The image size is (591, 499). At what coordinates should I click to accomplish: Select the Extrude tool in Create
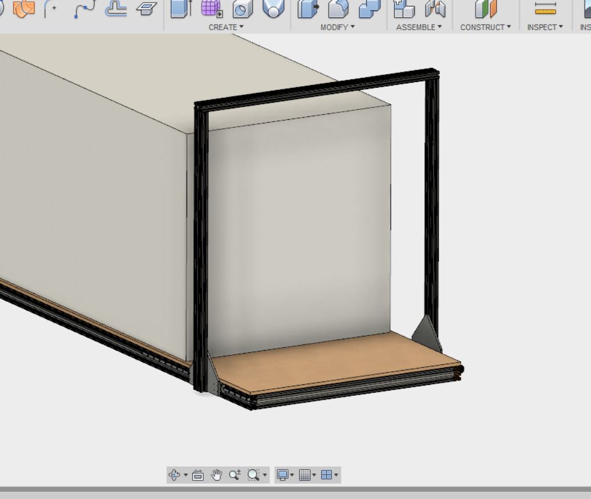tap(182, 9)
